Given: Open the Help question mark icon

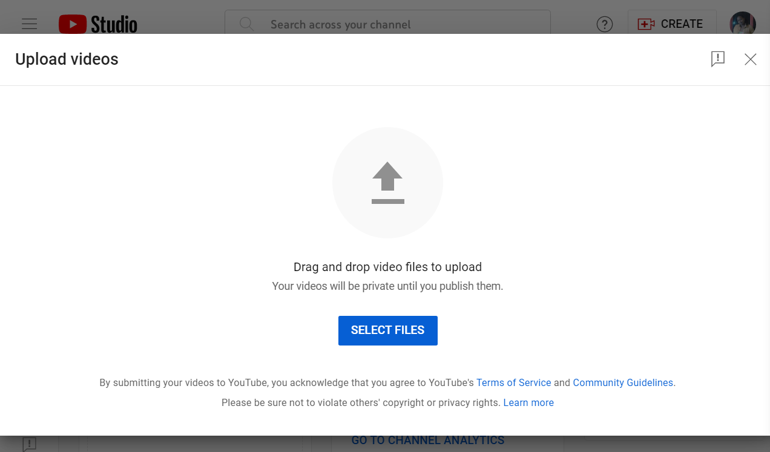Looking at the screenshot, I should point(604,24).
